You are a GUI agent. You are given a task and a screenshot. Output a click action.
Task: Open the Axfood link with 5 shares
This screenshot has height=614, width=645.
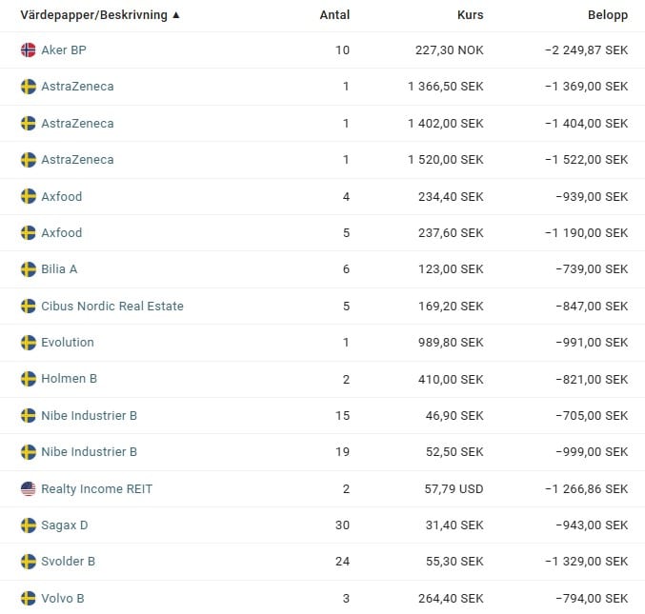coord(62,233)
